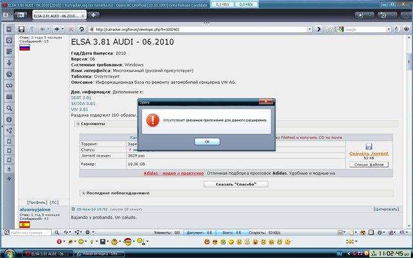413x258 pixels.
Task: Open the dropdown next to the lone smiley at bottom right
Action: coord(356,241)
